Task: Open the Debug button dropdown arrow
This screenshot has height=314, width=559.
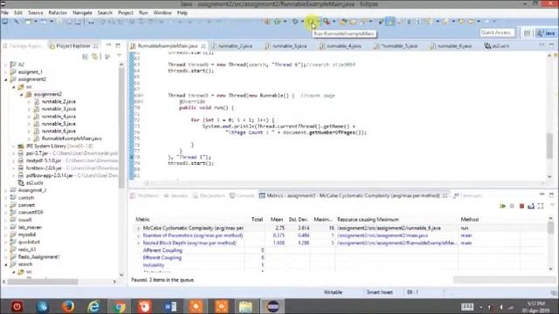Action: click(x=302, y=22)
